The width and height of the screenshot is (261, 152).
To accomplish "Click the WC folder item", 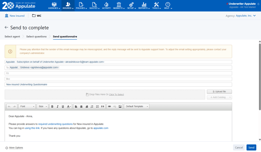I will point(37,16).
